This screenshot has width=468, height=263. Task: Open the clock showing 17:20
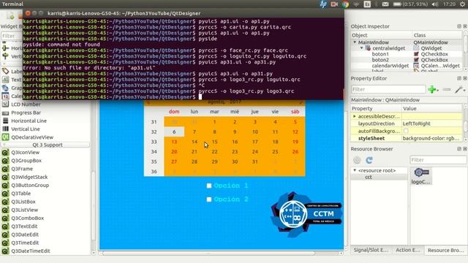449,4
